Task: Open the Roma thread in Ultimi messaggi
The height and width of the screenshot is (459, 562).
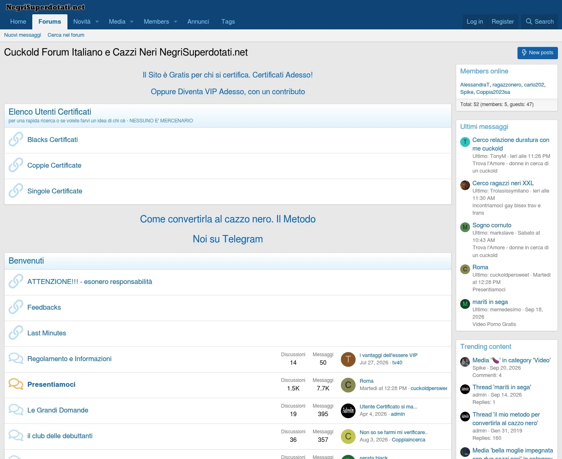Action: click(480, 267)
